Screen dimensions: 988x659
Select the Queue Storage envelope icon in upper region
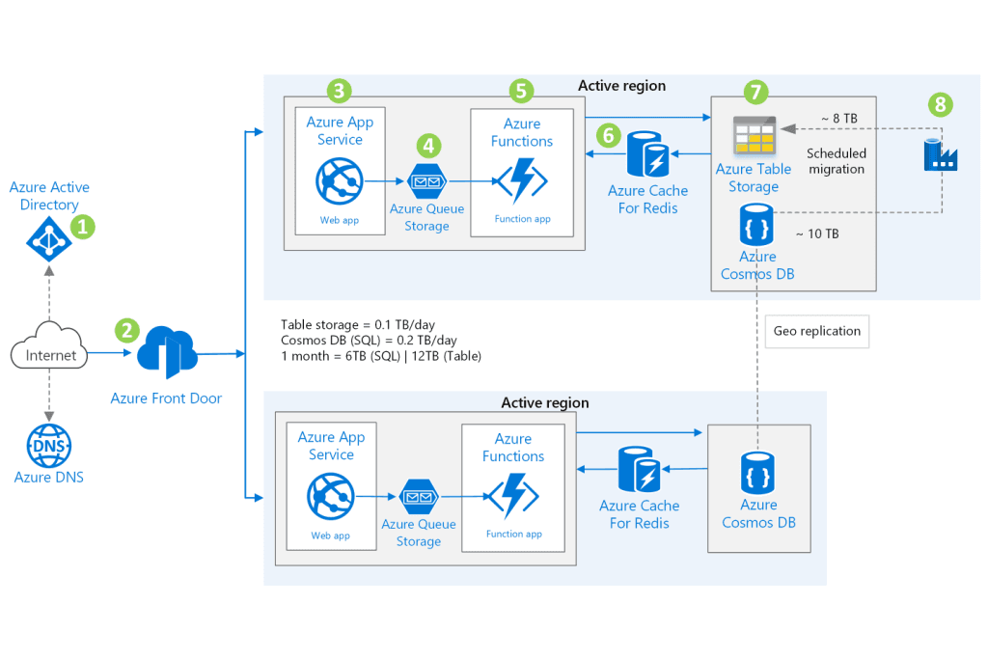point(427,181)
